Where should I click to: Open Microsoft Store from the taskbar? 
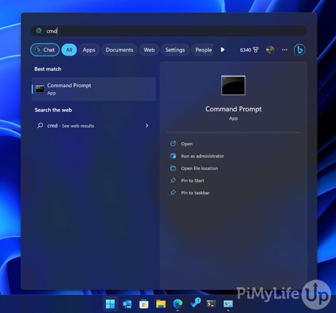[x=144, y=304]
